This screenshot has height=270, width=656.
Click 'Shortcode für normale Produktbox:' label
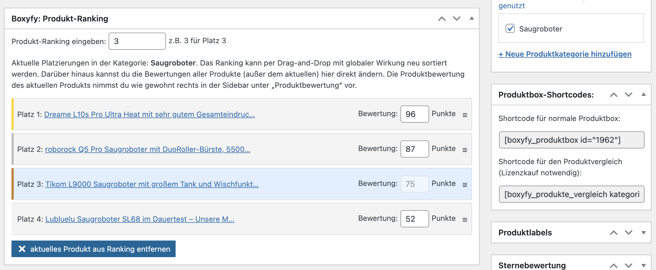pos(559,118)
